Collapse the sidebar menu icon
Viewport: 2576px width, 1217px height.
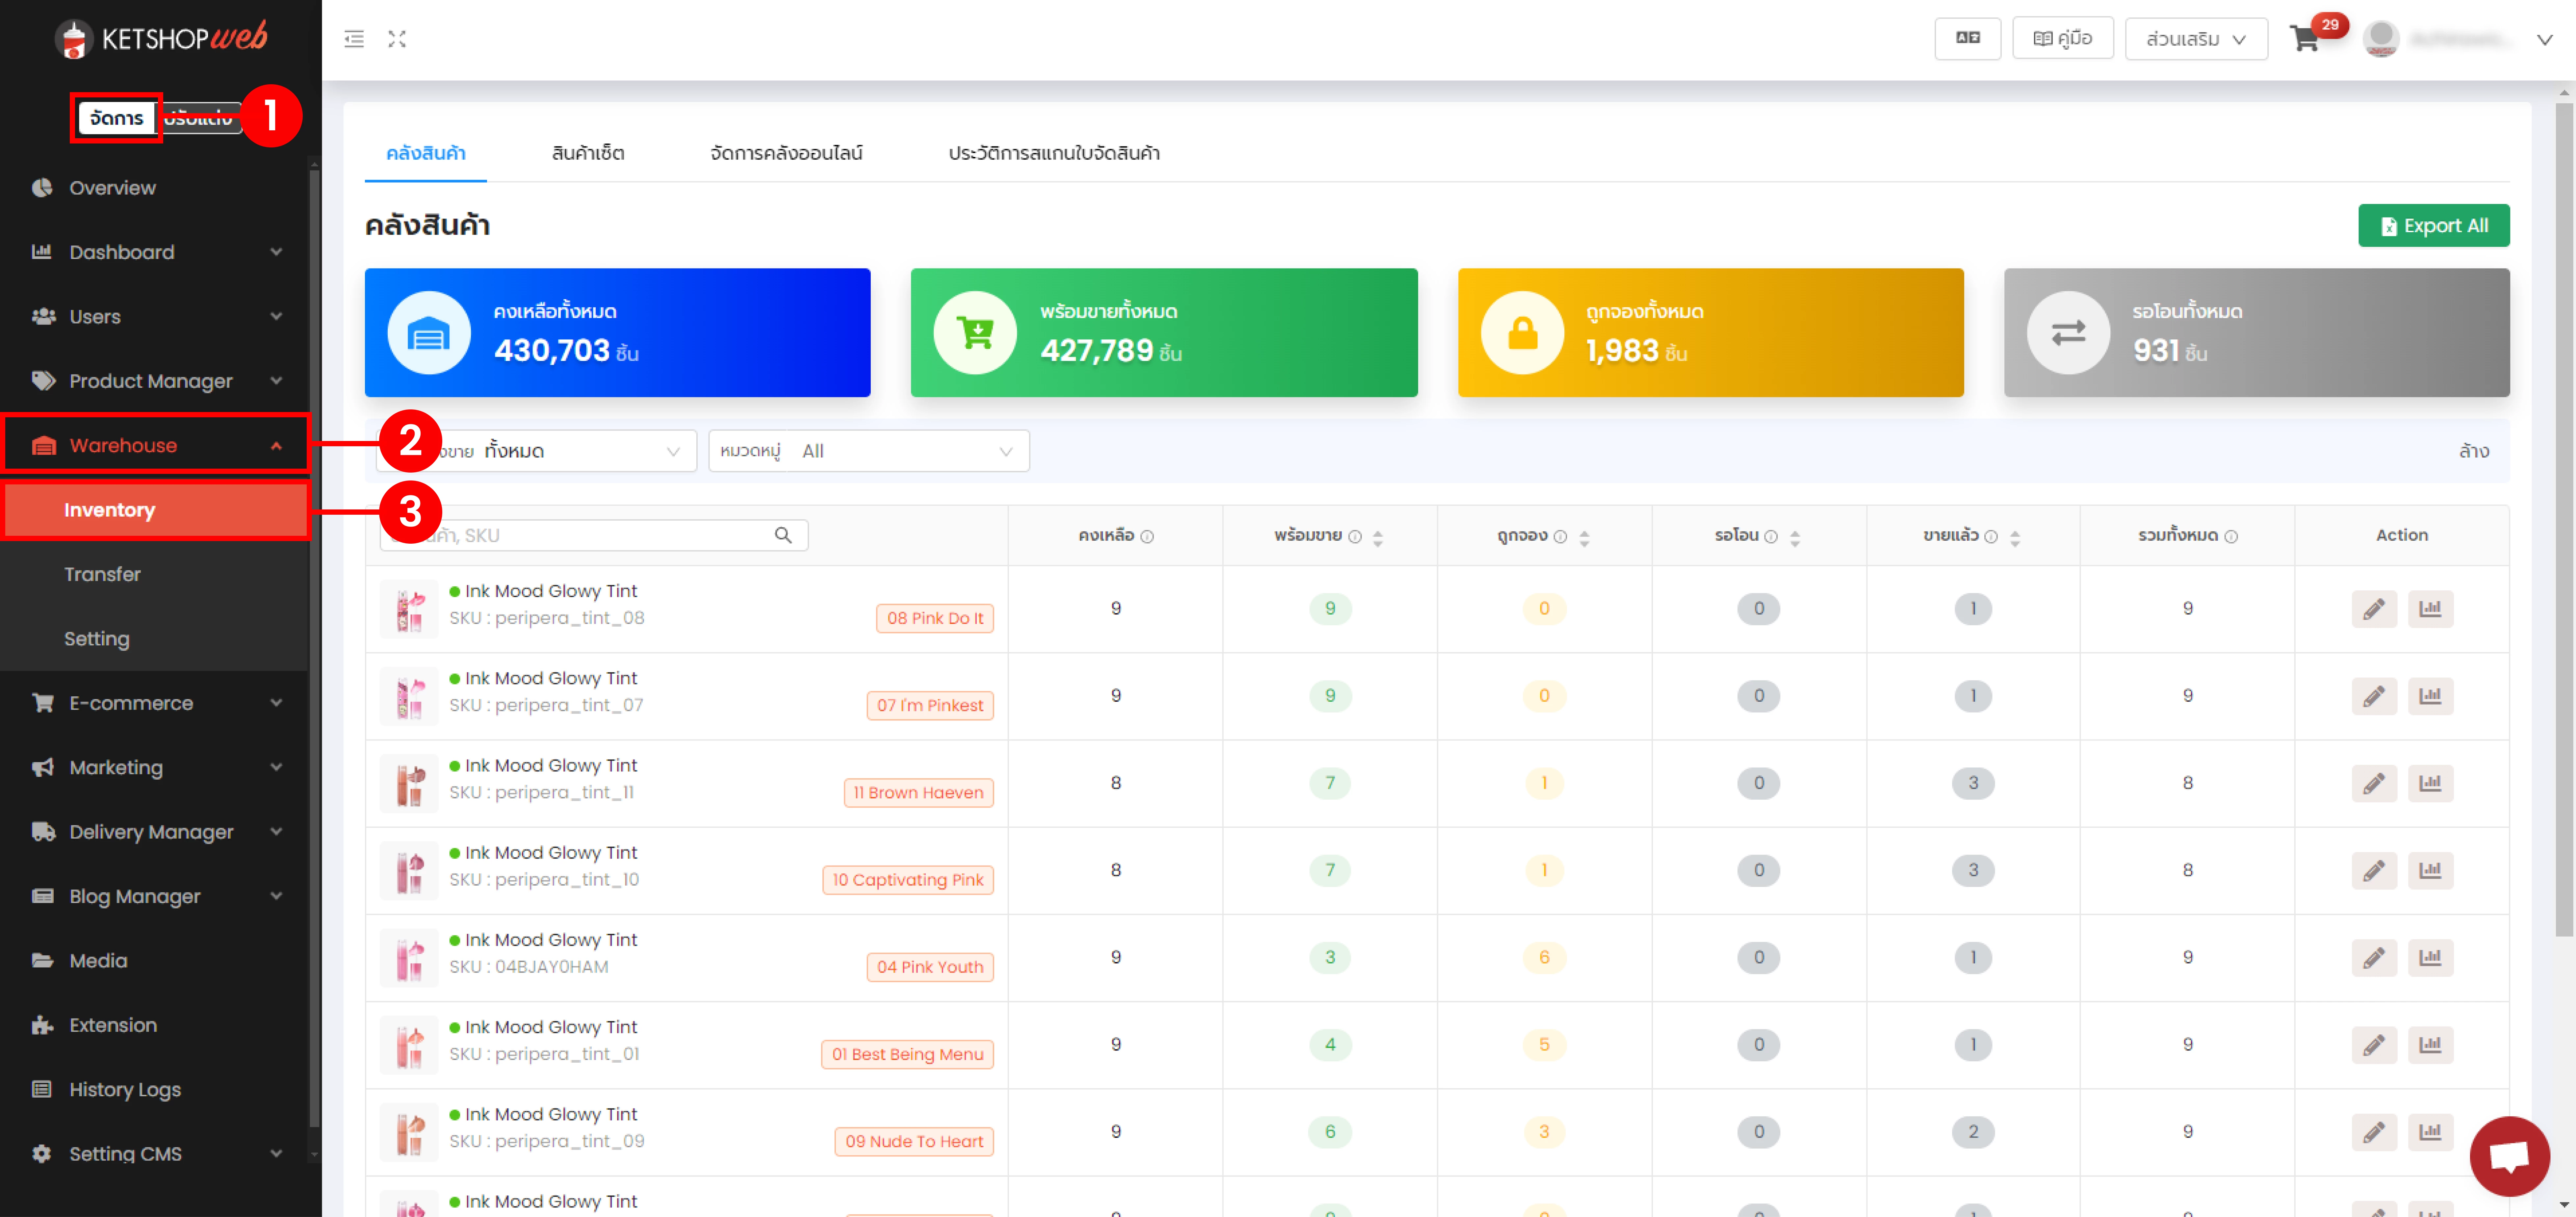pyautogui.click(x=354, y=39)
